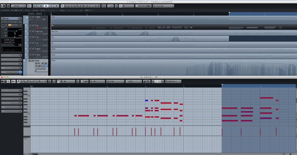
Task: Disable record enable on PF track
Action: point(37,28)
